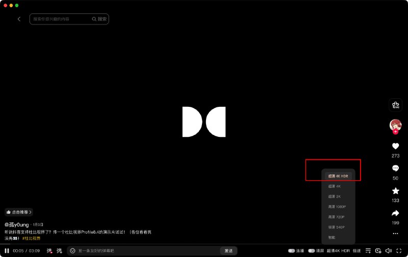Open the 超清4K HDR quality selector in bottom bar

[x=338, y=251]
